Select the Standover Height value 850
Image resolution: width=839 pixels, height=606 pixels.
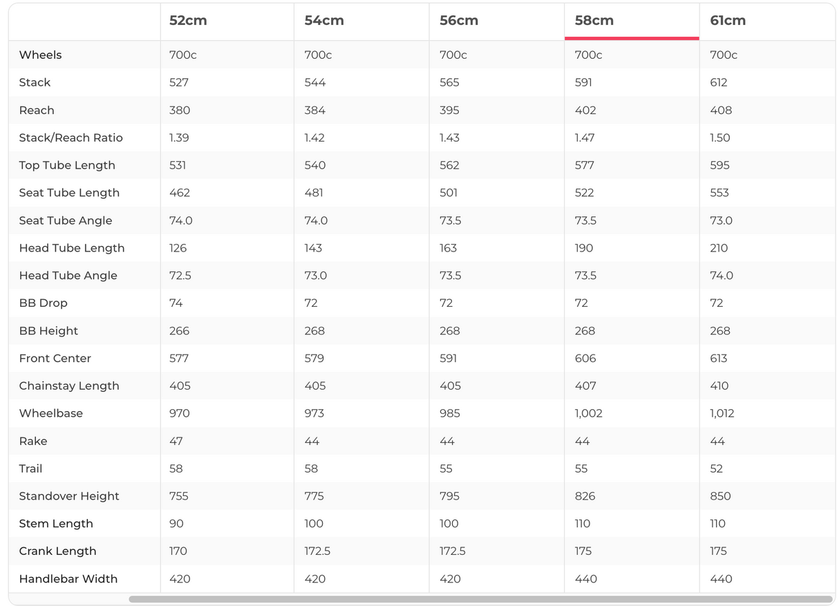720,496
